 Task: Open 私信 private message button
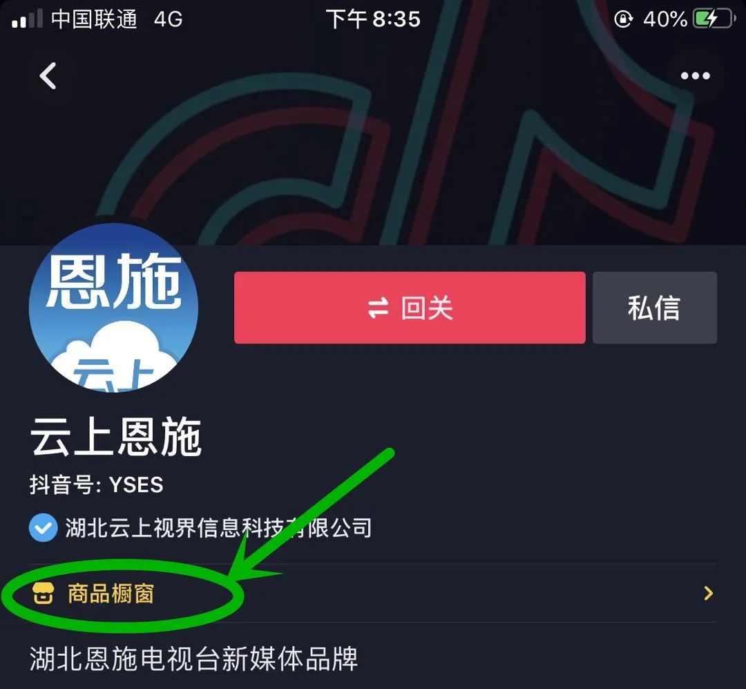655,308
